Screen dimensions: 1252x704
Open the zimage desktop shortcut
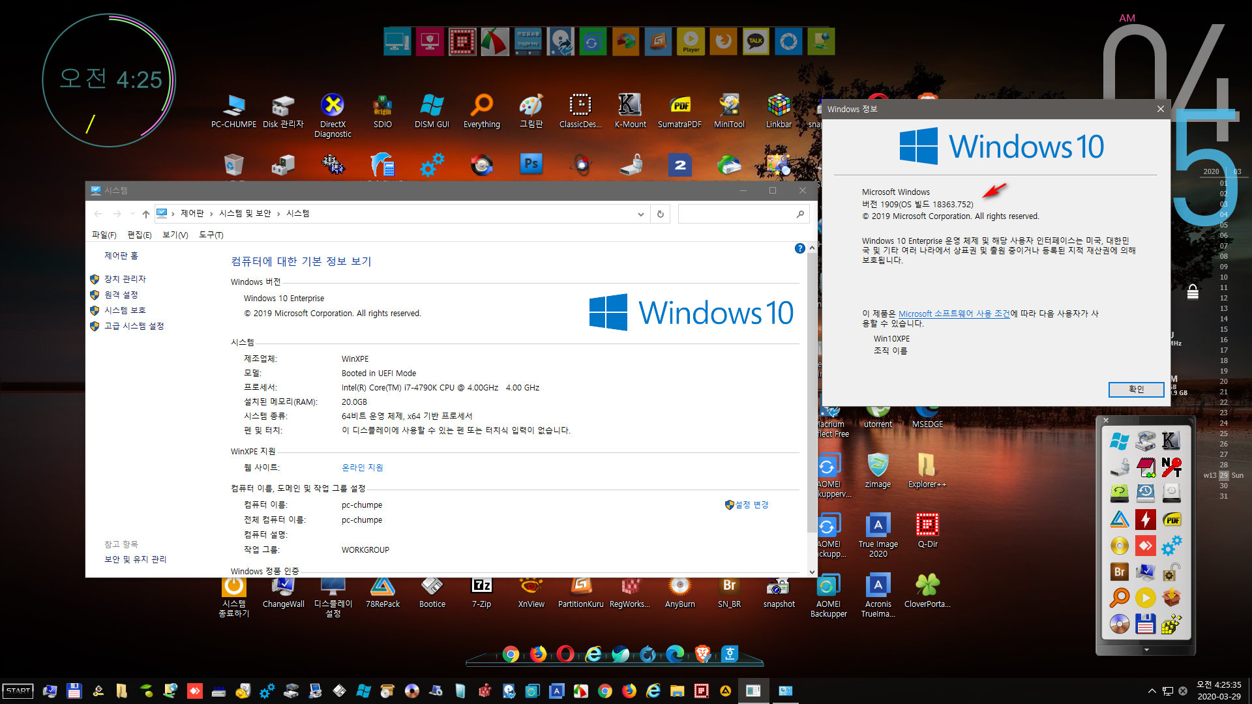[878, 471]
